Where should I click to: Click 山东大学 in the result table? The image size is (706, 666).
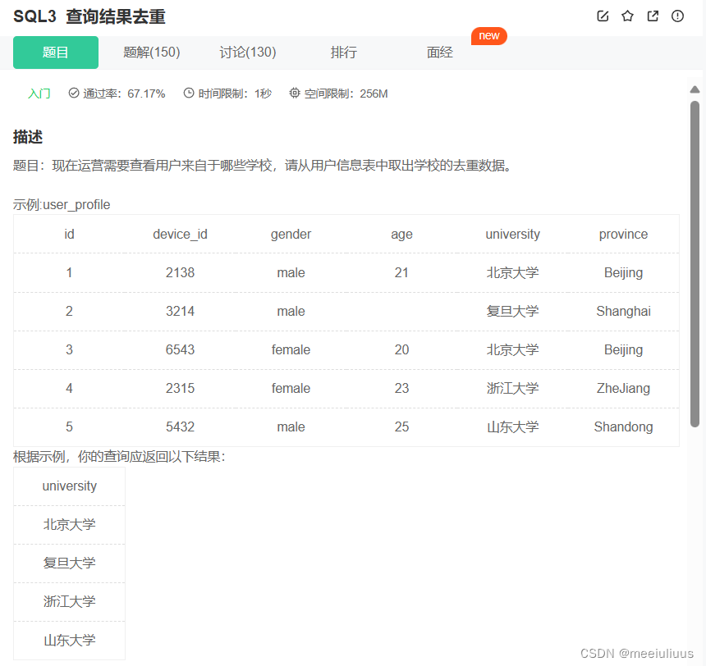(68, 641)
